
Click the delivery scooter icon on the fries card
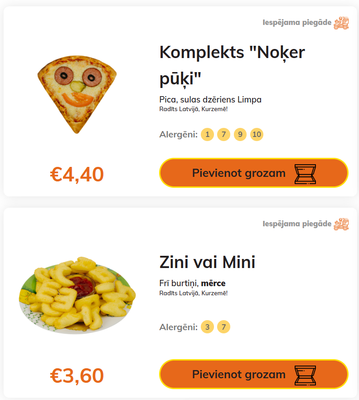pyautogui.click(x=341, y=224)
